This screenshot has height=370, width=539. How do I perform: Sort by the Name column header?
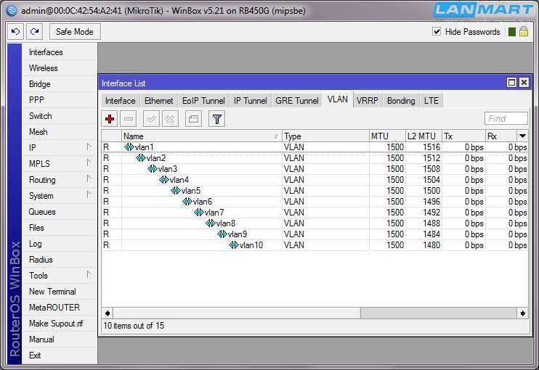pyautogui.click(x=202, y=136)
